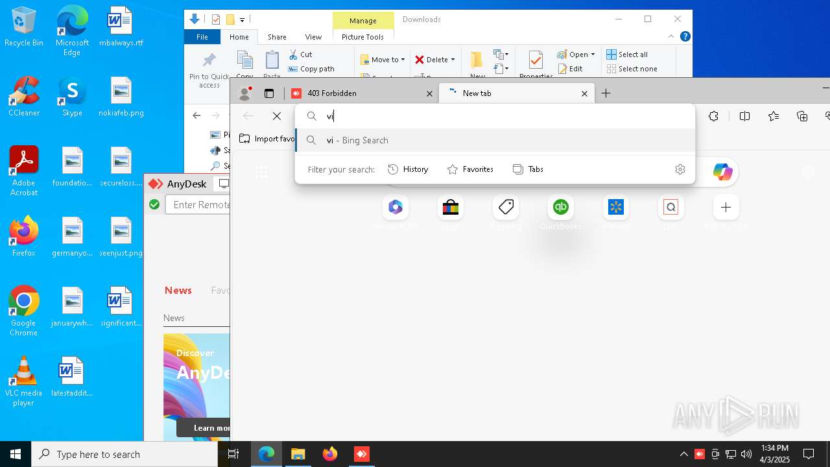This screenshot has height=467, width=830.
Task: Open AnyDesk taskbar icon
Action: coord(362,454)
